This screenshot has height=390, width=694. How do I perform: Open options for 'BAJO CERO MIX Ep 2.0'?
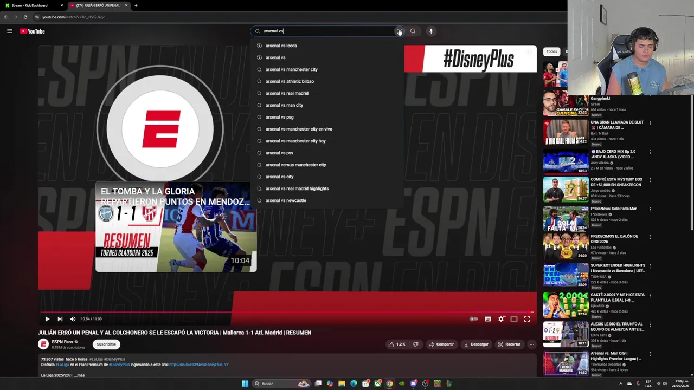coord(650,152)
